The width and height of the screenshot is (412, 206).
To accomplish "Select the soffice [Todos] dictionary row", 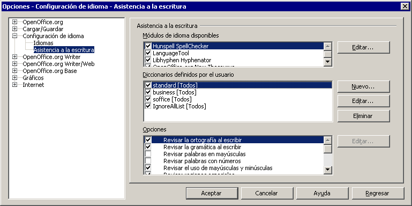I will click(x=238, y=99).
